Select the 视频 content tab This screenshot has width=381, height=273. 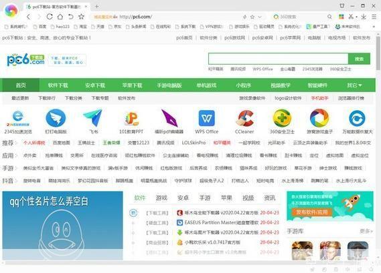248,198
